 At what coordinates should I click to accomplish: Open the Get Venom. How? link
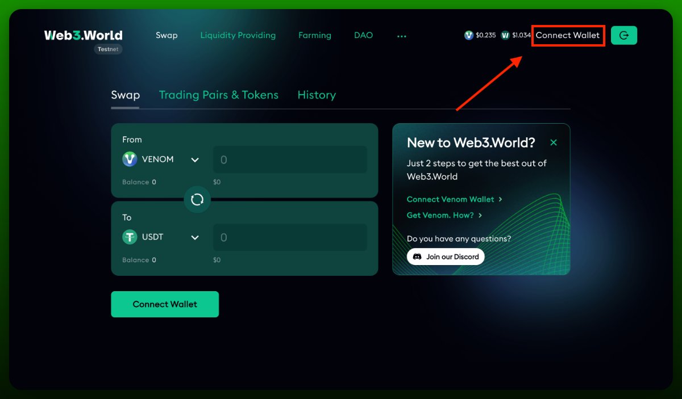444,215
